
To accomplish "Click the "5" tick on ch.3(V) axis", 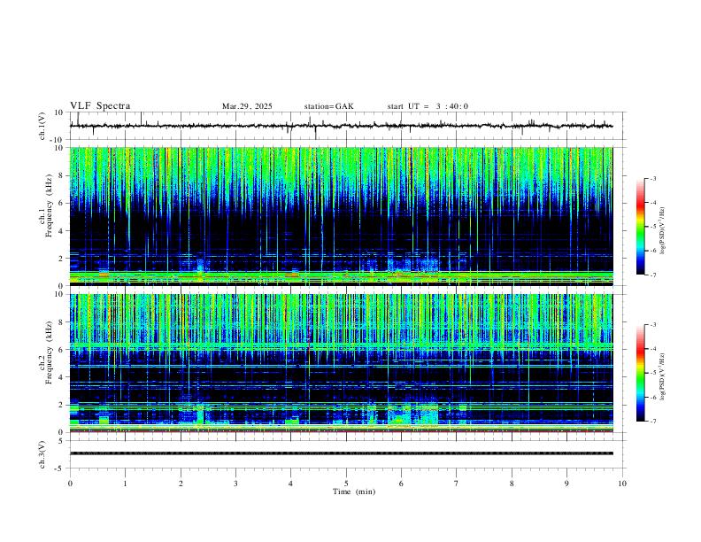I will (x=61, y=441).
